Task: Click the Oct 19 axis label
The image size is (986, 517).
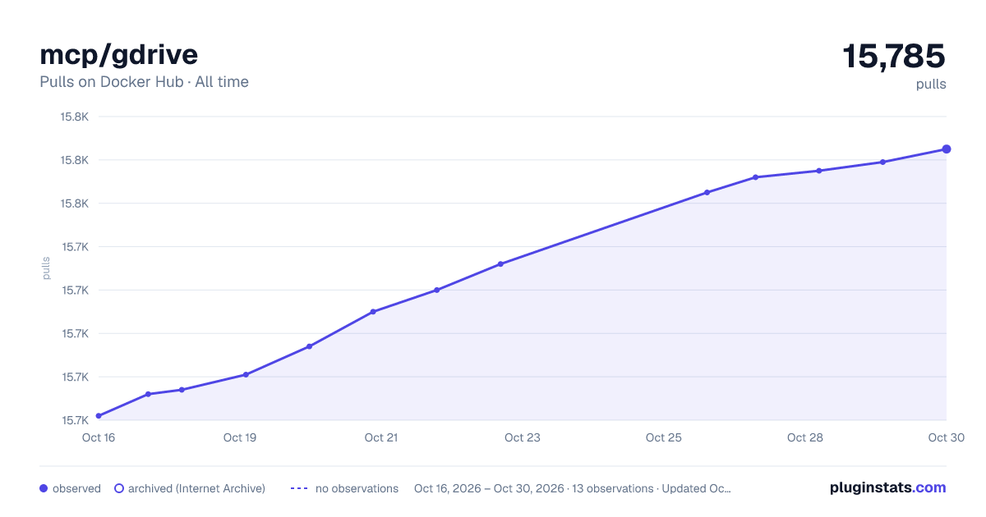Action: click(240, 437)
